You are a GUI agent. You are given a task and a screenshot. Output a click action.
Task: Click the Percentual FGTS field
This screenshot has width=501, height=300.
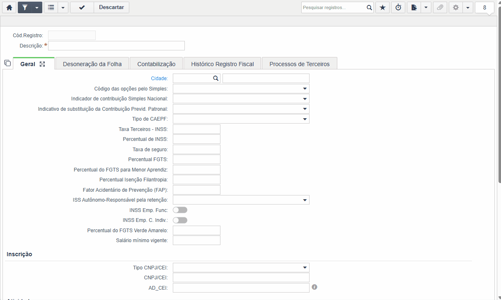[x=196, y=160]
